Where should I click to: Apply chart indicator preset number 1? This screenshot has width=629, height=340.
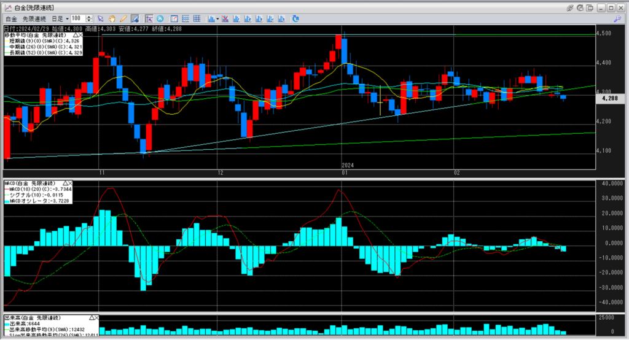(x=236, y=19)
